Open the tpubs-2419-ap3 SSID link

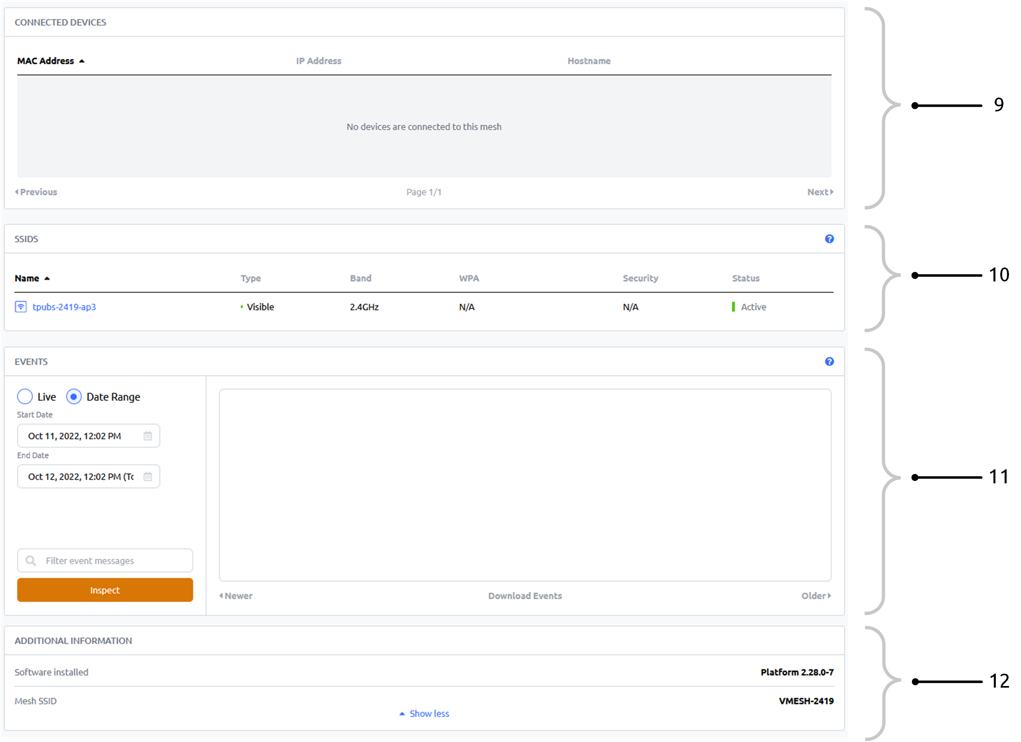click(x=64, y=307)
